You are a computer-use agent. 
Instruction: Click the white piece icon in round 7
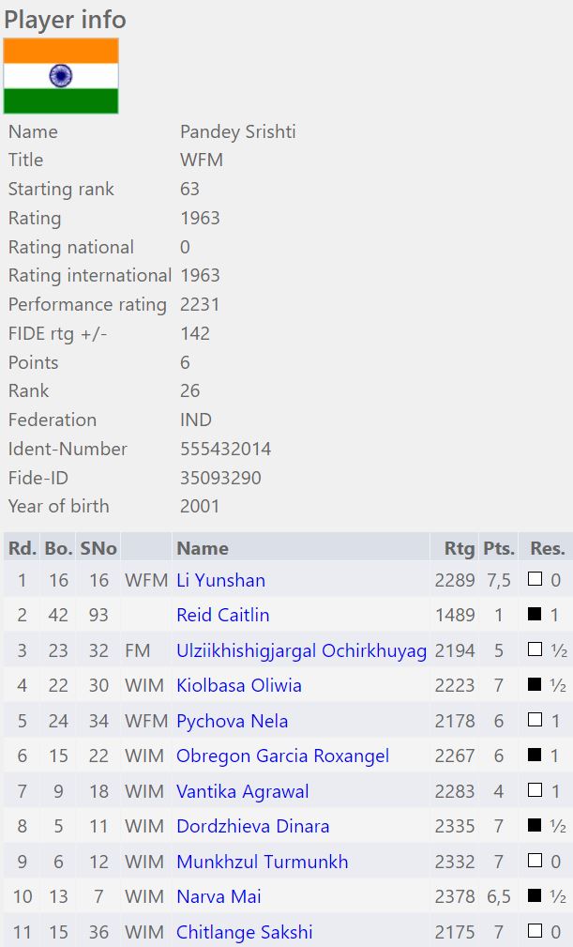pyautogui.click(x=535, y=791)
